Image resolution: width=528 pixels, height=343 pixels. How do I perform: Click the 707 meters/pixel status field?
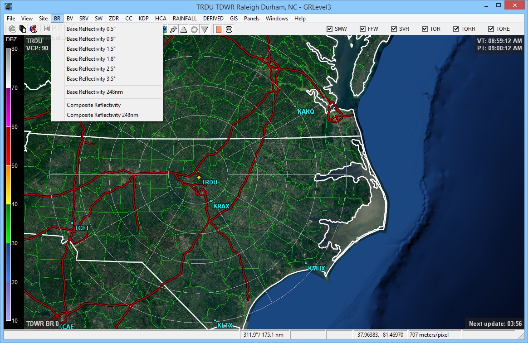point(435,335)
